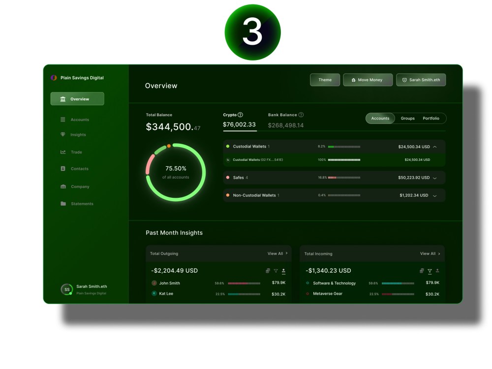Click the Move Money icon
The height and width of the screenshot is (369, 492).
point(354,80)
